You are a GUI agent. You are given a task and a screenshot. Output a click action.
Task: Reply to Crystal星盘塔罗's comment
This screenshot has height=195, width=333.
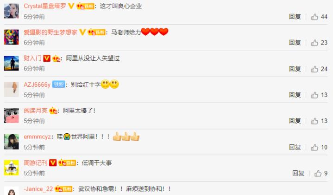295,17
